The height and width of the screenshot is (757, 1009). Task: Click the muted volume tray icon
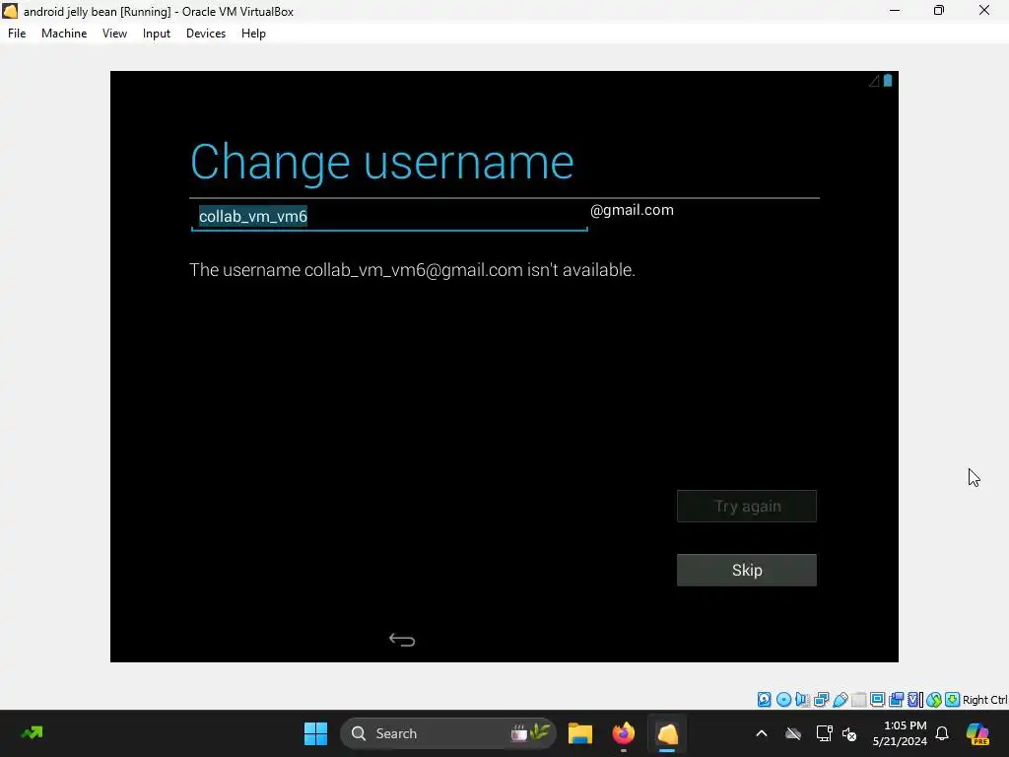point(849,733)
